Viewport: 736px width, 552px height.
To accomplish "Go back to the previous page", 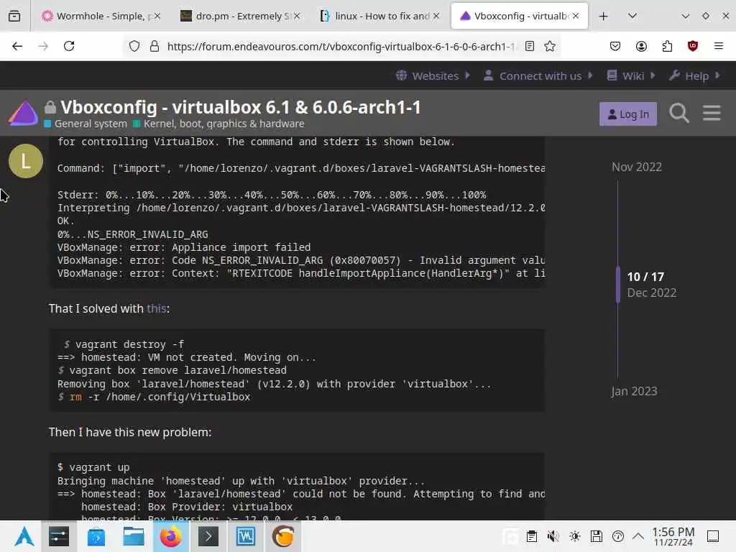I will (x=17, y=46).
